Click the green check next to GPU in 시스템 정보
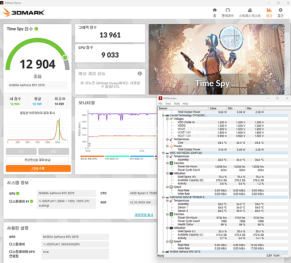The height and width of the screenshot is (263, 291). [17, 194]
